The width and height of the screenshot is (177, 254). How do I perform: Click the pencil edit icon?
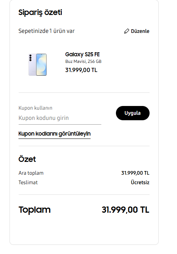127,31
